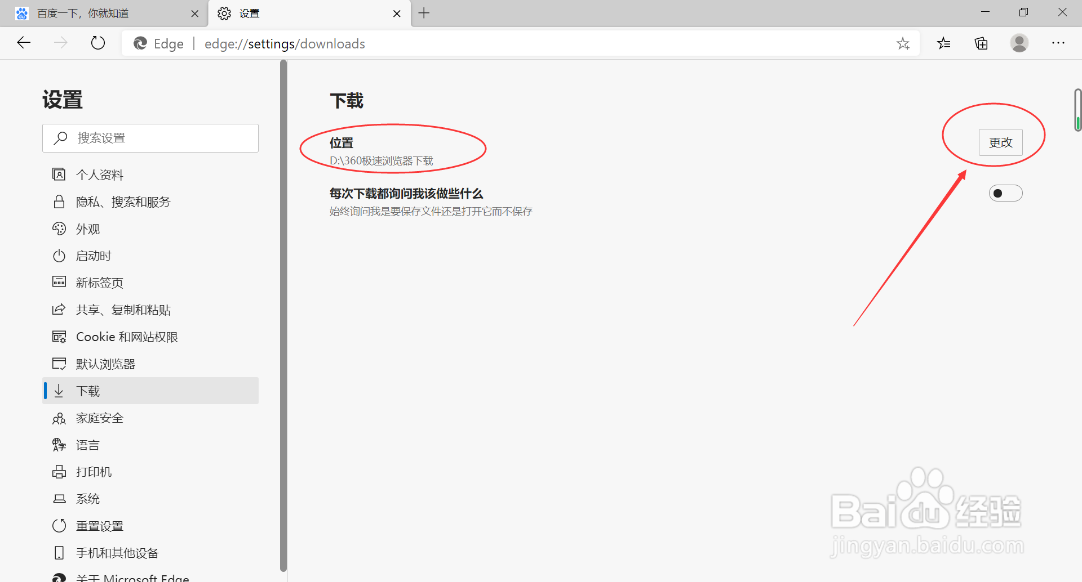The height and width of the screenshot is (582, 1082).
Task: Select 家庭安全 in the sidebar
Action: click(x=99, y=418)
